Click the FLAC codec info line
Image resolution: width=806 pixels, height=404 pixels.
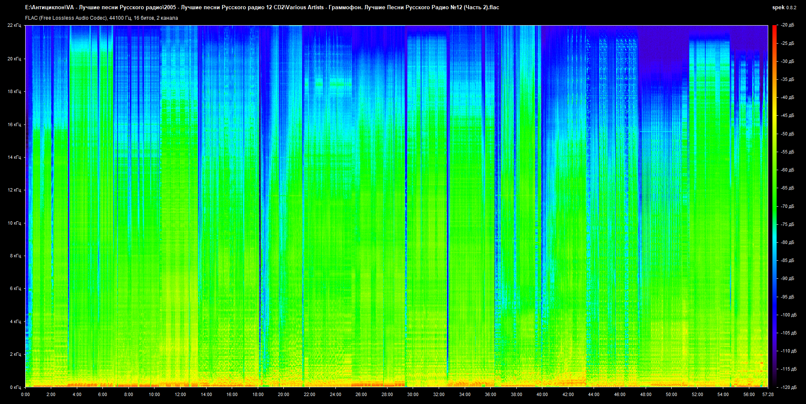[x=102, y=18]
